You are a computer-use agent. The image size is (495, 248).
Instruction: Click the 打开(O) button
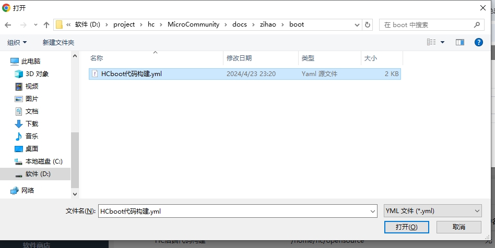coord(406,227)
